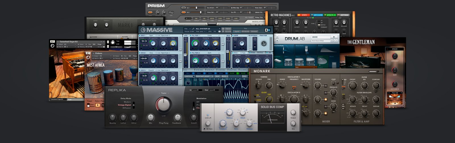The width and height of the screenshot is (455, 143).
Task: Click the Massive Master volume knob
Action: [x=264, y=43]
